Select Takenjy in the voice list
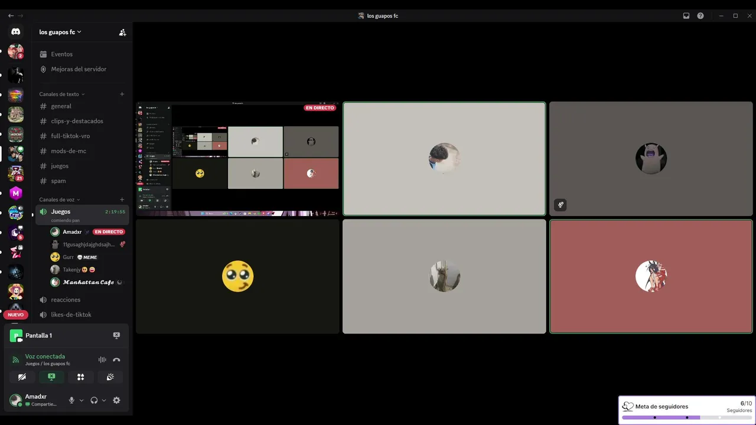 click(x=87, y=270)
